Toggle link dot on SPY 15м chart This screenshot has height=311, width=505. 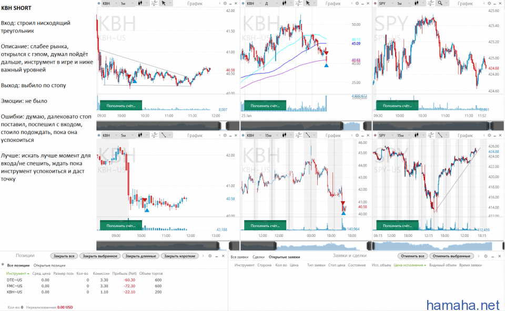coord(375,136)
